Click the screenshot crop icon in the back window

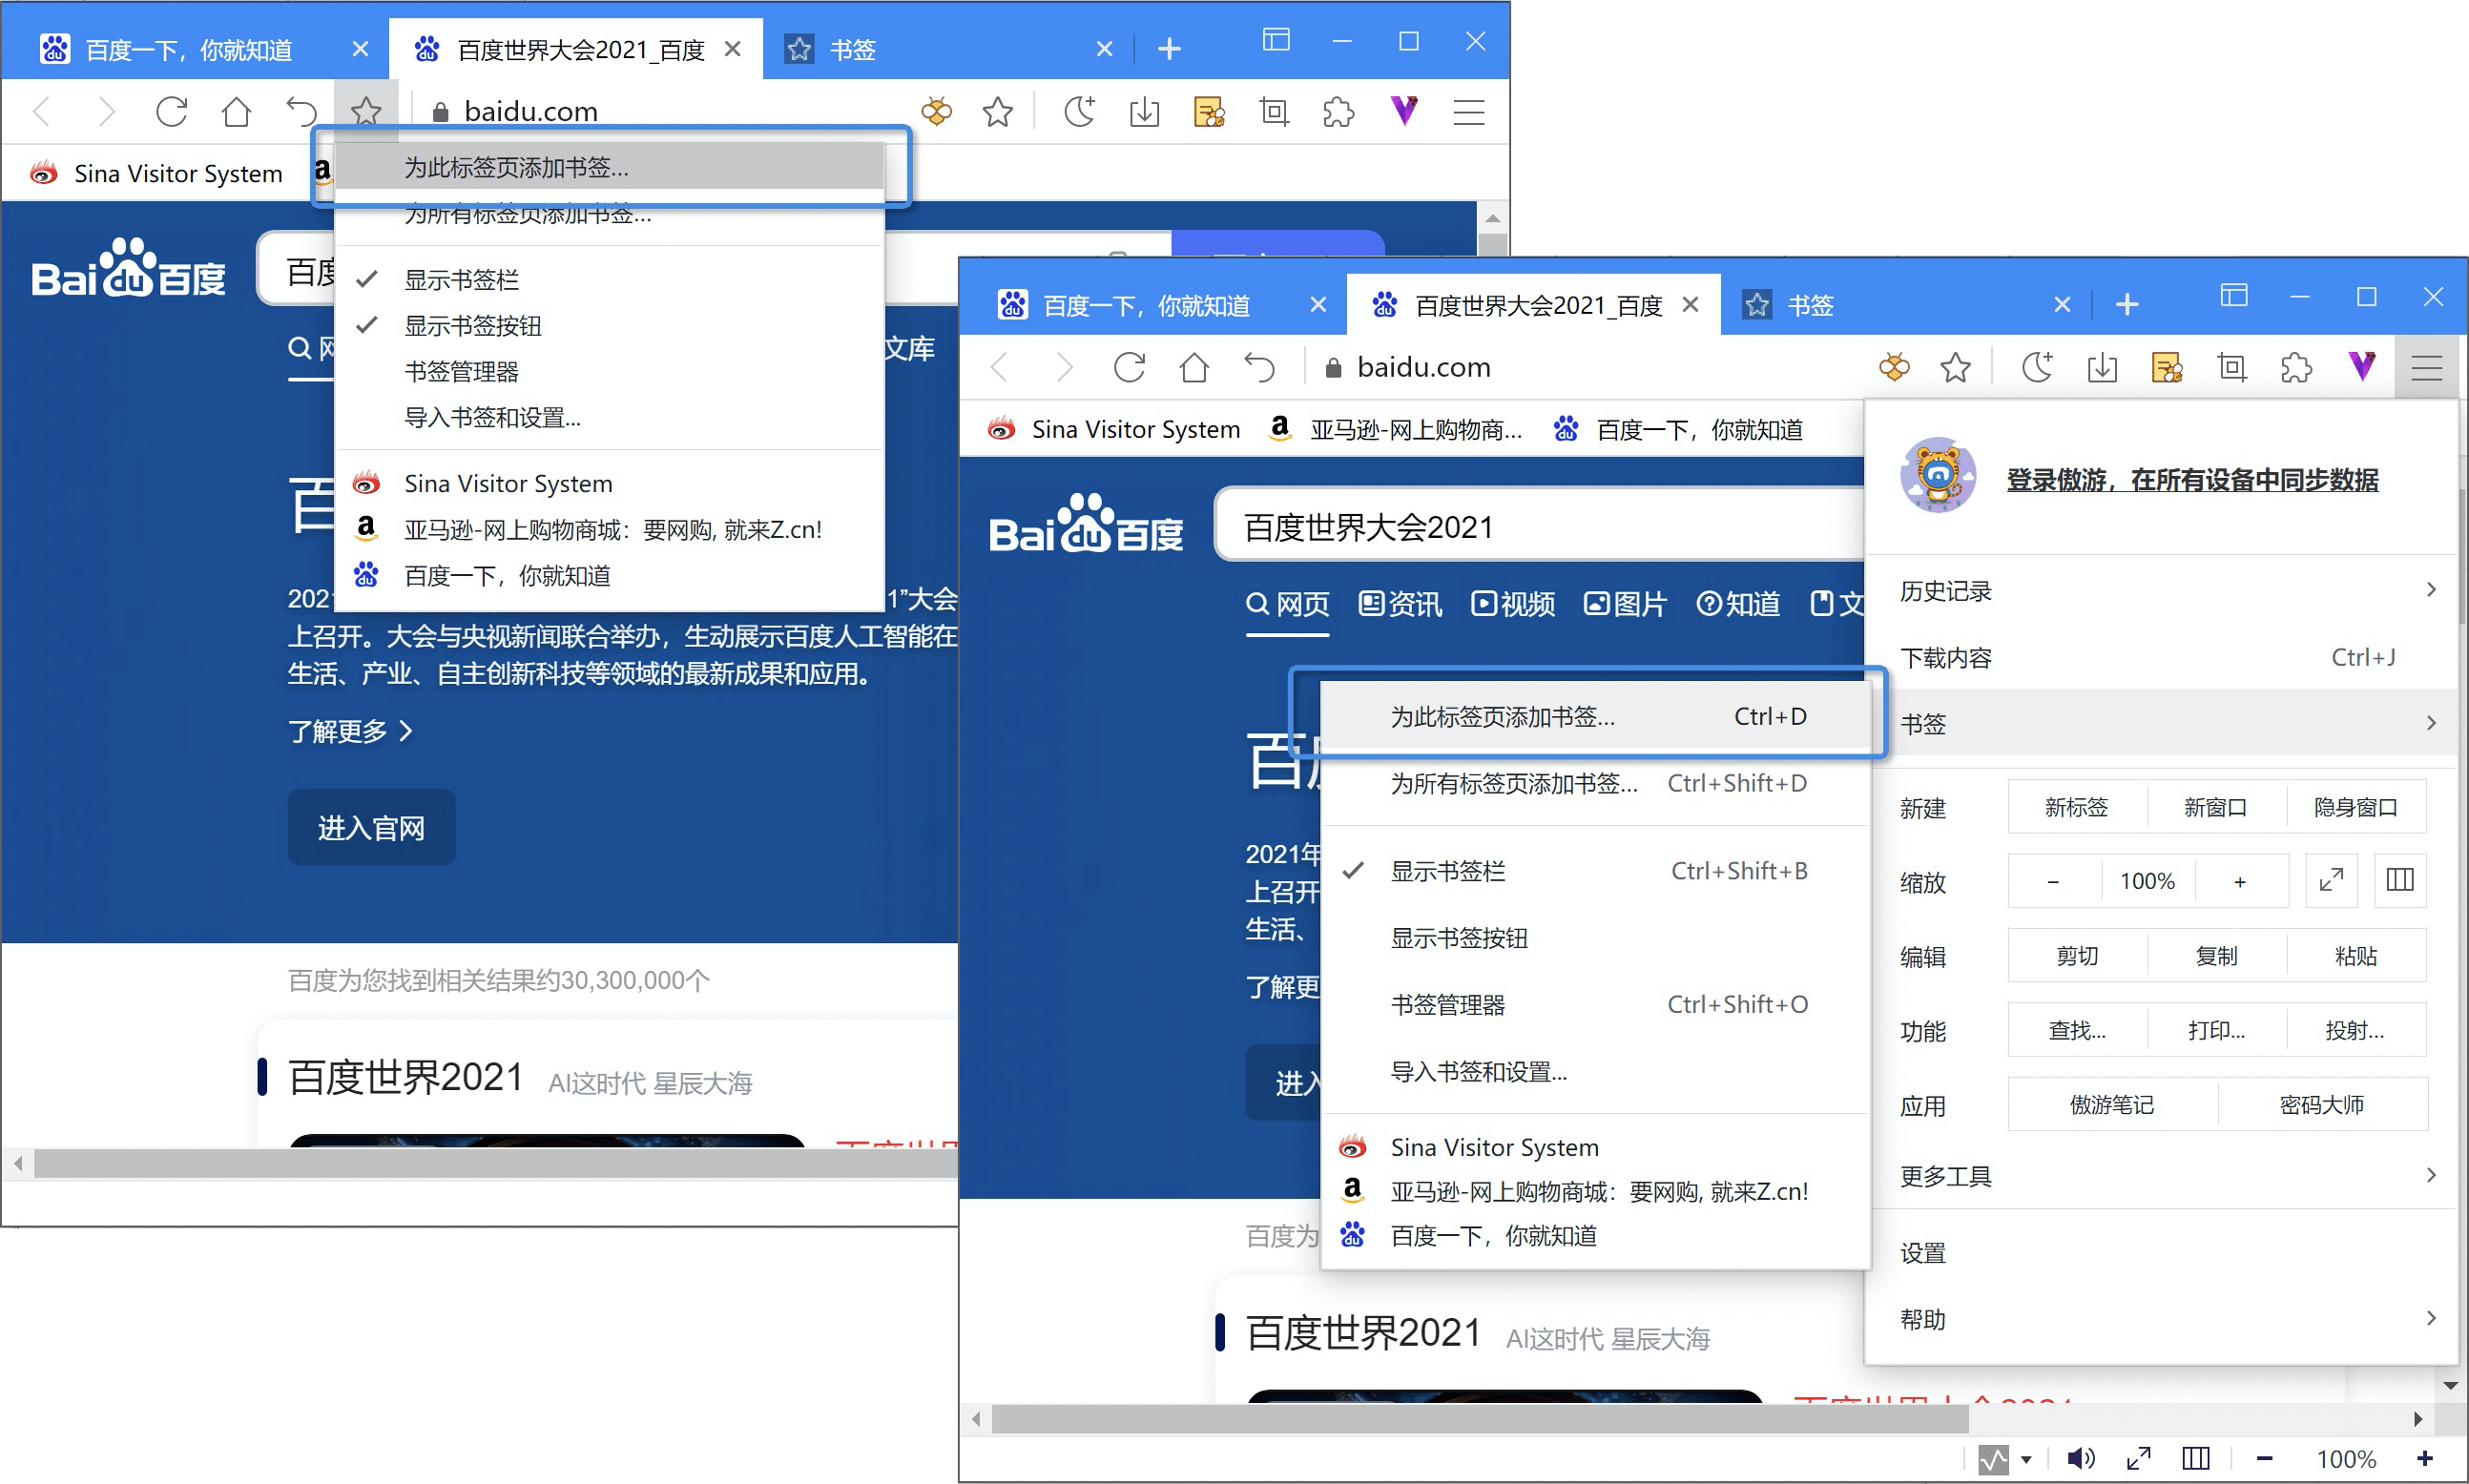(x=1274, y=111)
